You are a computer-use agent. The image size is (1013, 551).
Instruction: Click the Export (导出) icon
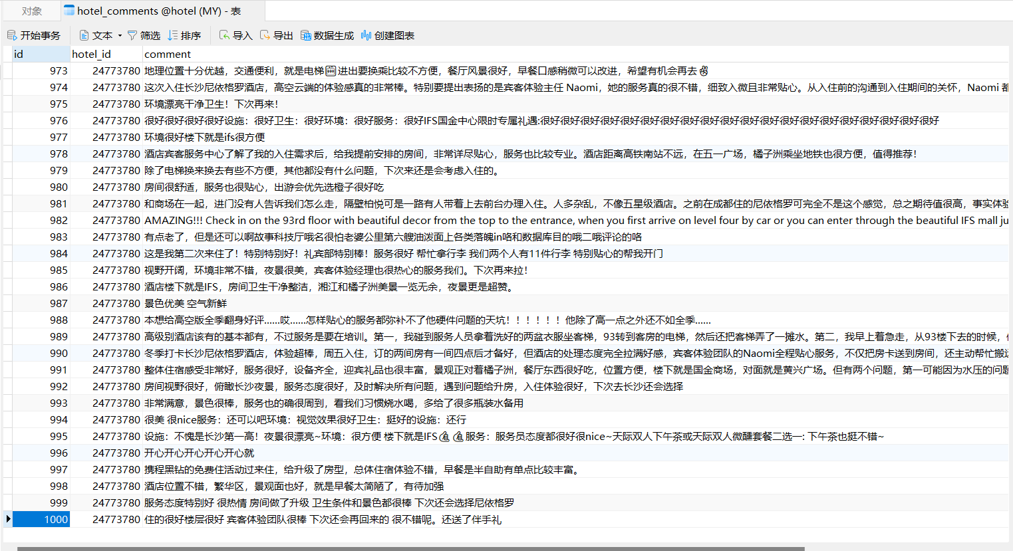(265, 35)
